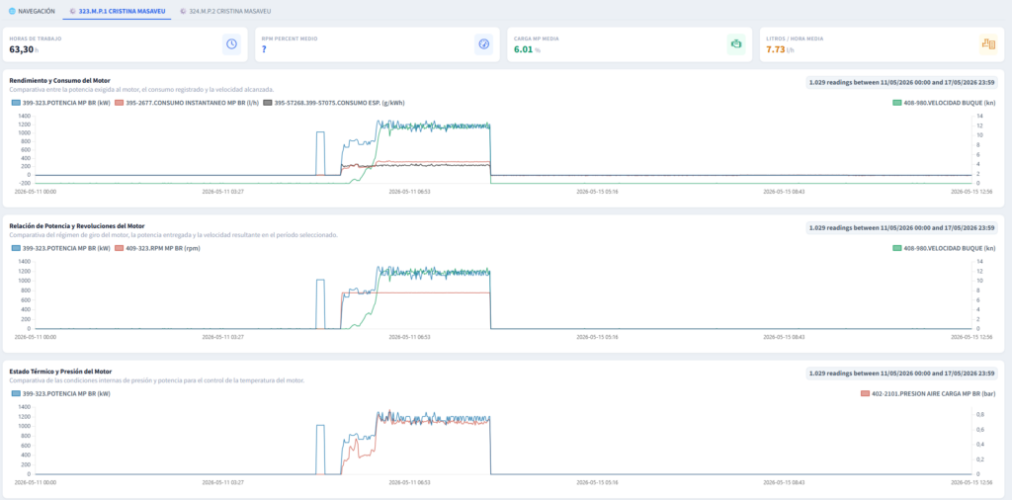Click the power spike in Rendimiento y Consumo chart
The image size is (1012, 500).
click(x=320, y=132)
